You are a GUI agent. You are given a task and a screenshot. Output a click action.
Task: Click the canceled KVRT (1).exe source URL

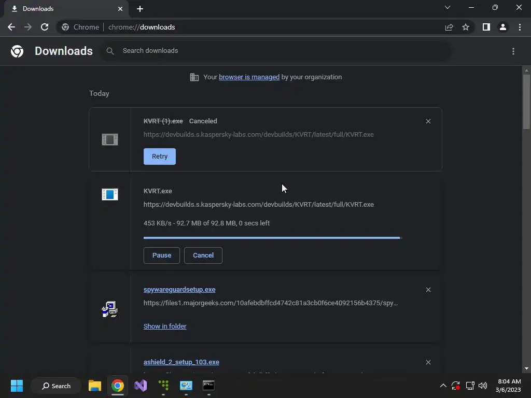(x=258, y=134)
